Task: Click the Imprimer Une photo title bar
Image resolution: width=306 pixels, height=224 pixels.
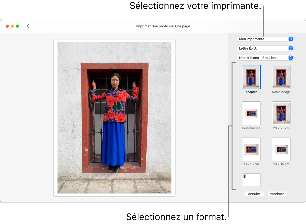Action: pyautogui.click(x=163, y=26)
